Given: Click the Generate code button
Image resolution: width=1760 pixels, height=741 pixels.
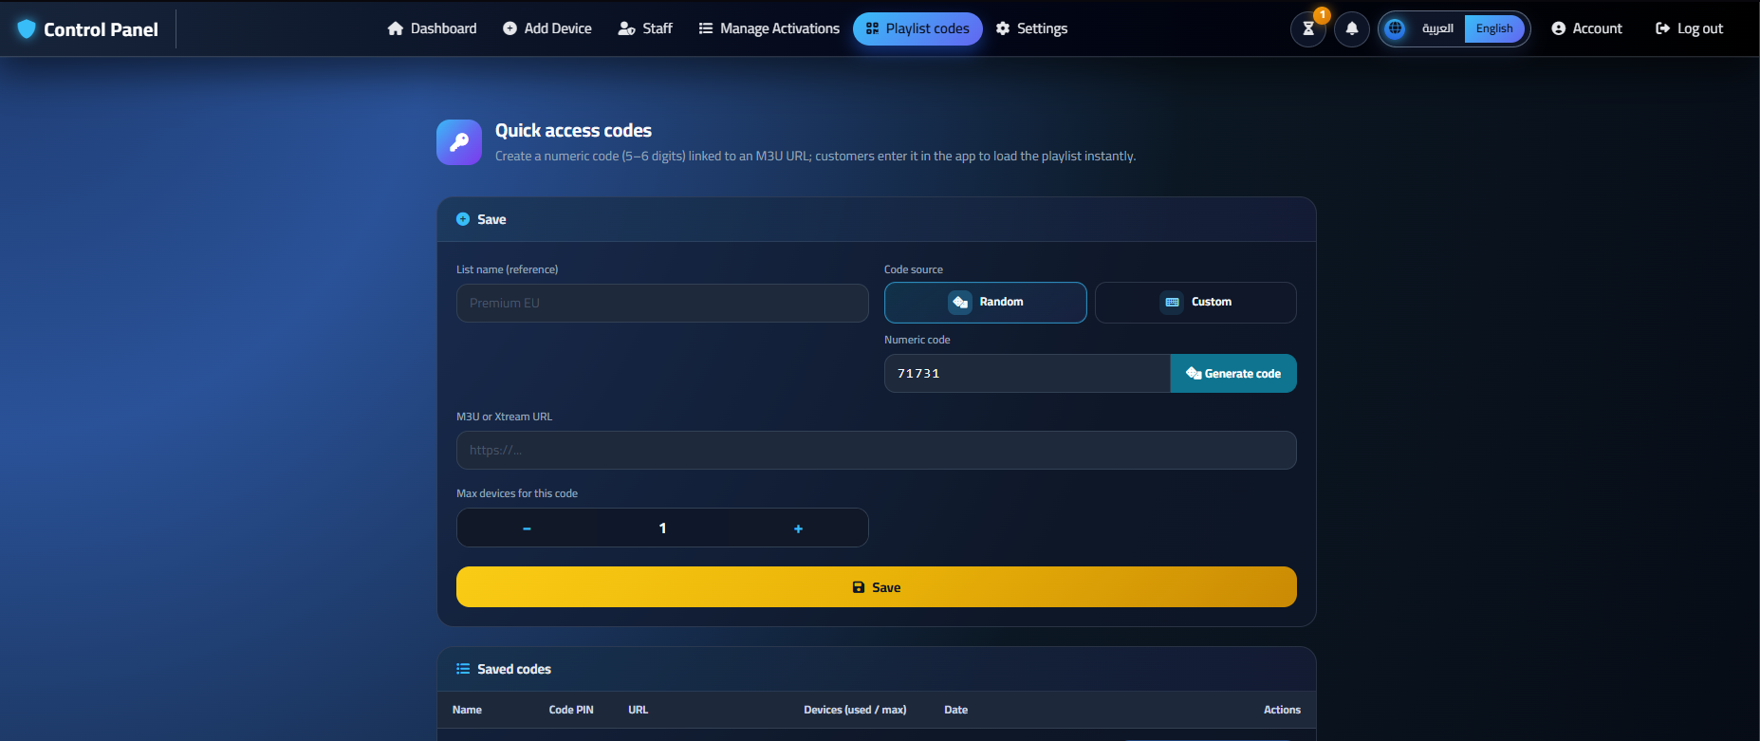Looking at the screenshot, I should click(x=1233, y=374).
